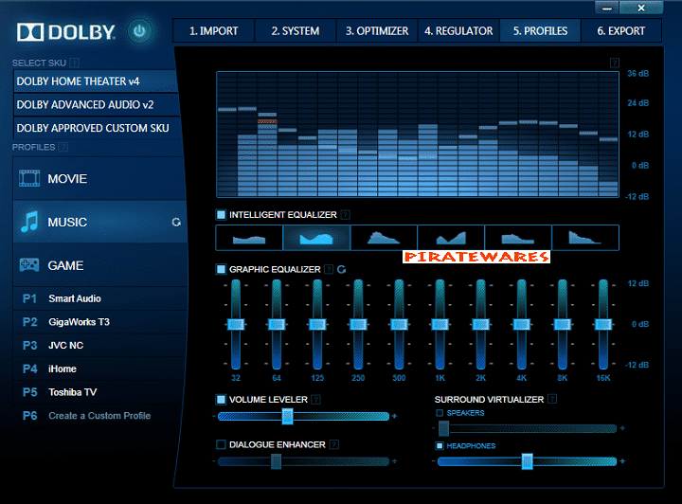This screenshot has width=682, height=504.
Task: Select P2 GigaWorks T3 profile
Action: coord(99,322)
